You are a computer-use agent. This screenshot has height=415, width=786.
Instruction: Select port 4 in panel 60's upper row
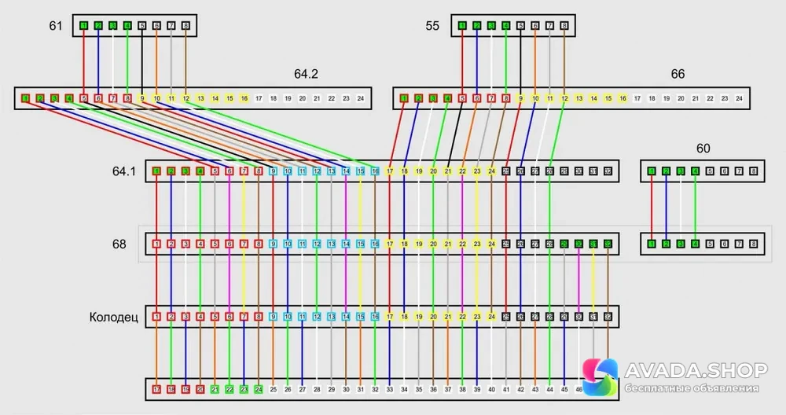(695, 171)
